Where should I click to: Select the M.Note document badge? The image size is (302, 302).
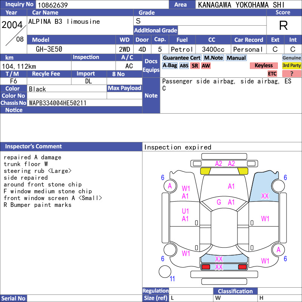214,58
